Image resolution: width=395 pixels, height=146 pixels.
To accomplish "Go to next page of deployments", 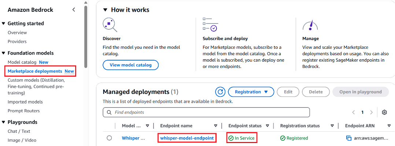I will (x=371, y=112).
